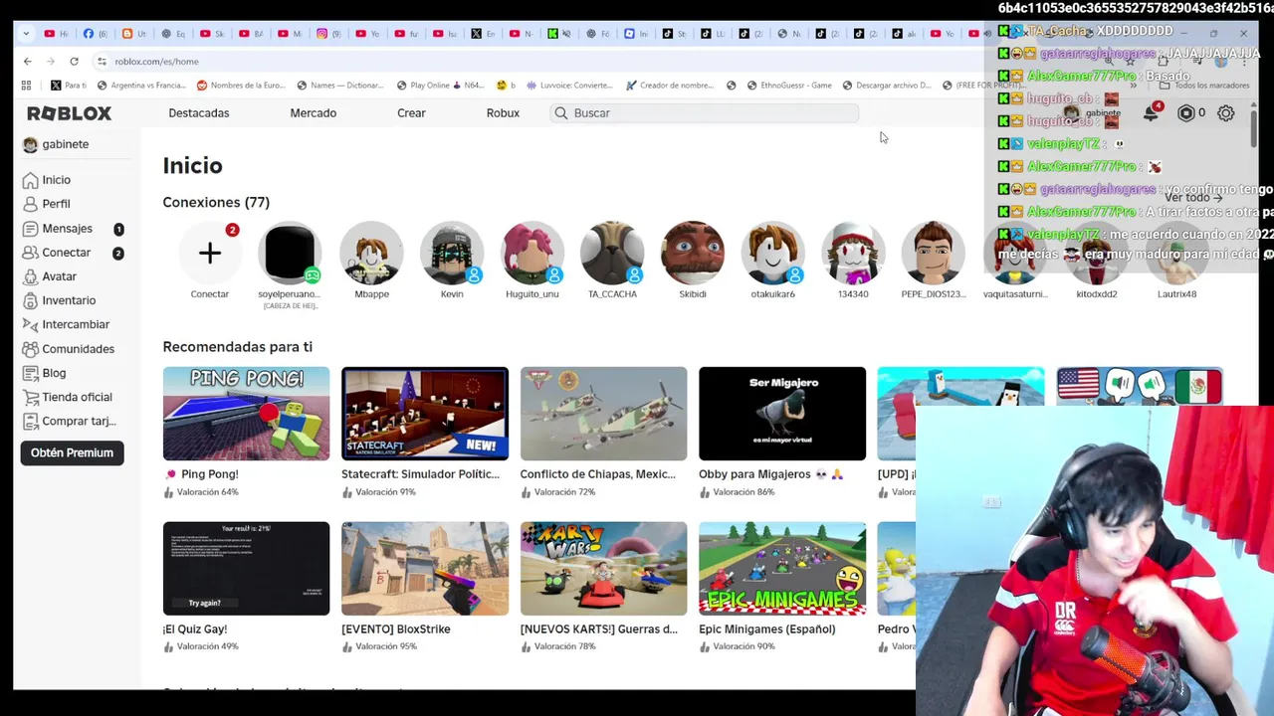Open the Ping Pong! game thumbnail

[x=246, y=414]
